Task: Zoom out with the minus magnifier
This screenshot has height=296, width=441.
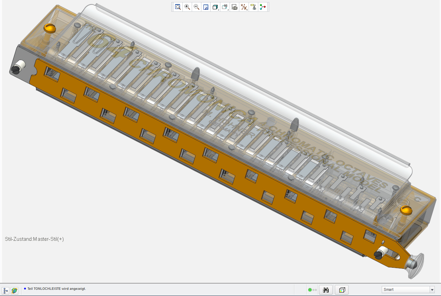Action: [x=197, y=7]
